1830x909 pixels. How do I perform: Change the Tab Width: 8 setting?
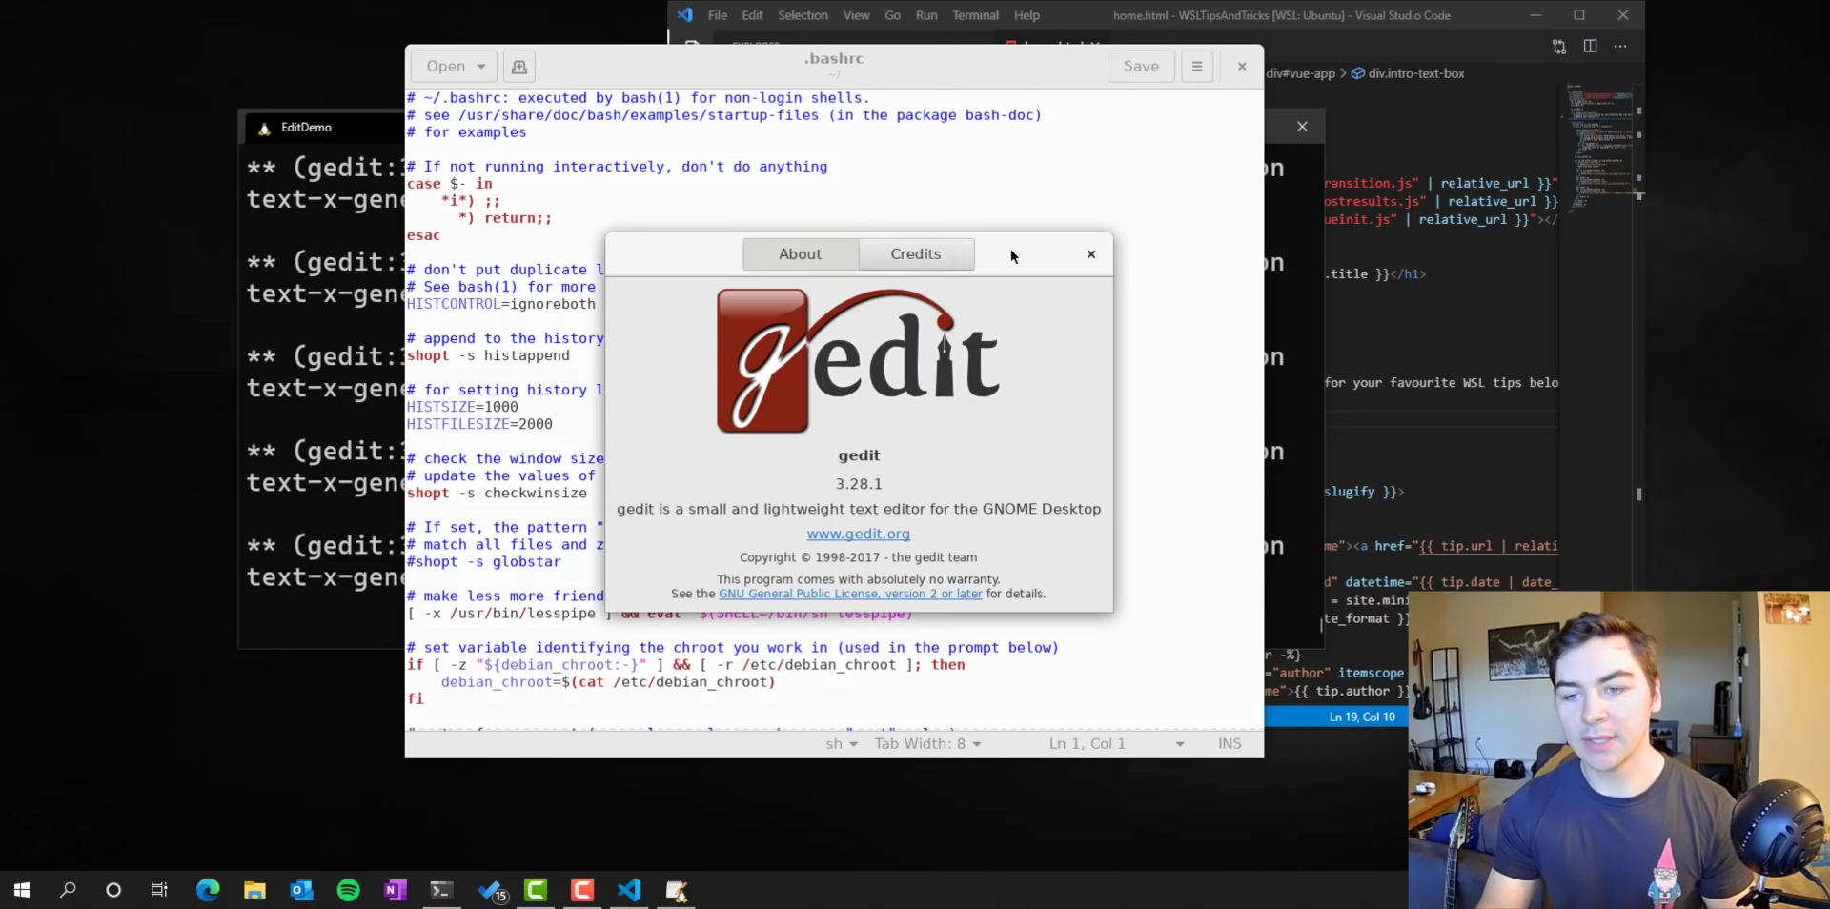click(x=927, y=743)
